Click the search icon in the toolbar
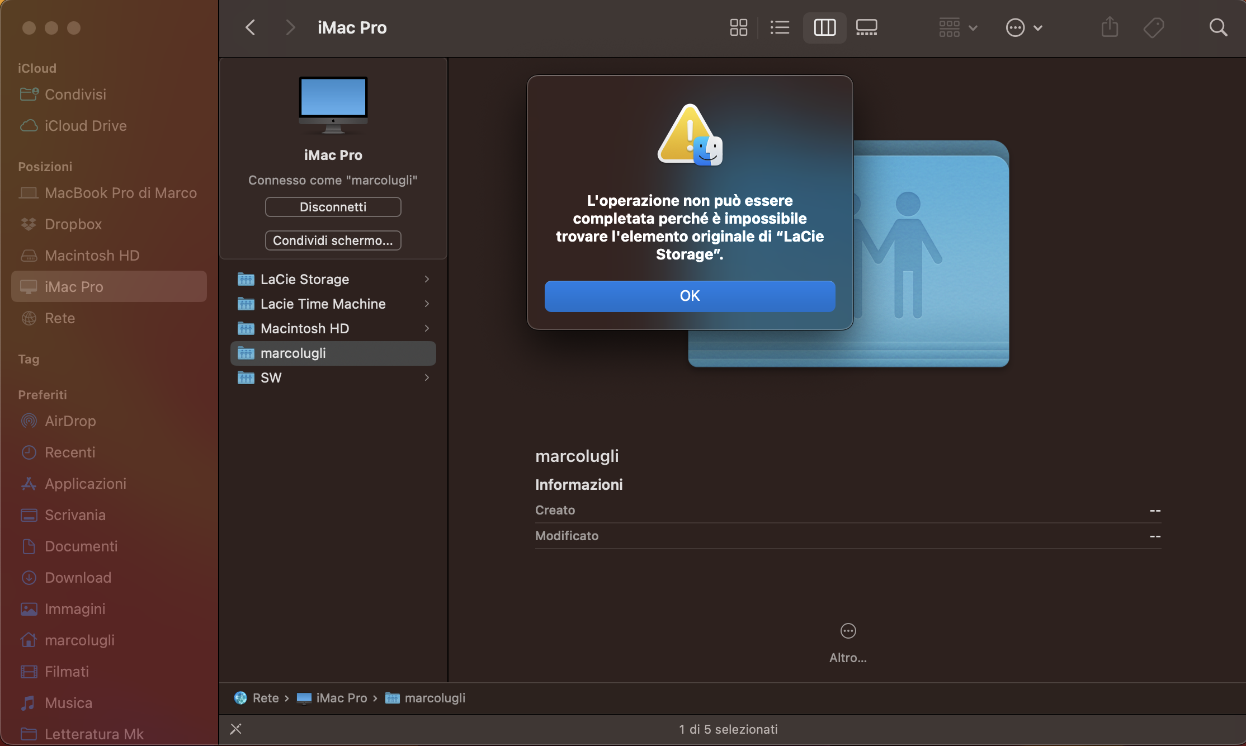The height and width of the screenshot is (746, 1246). point(1219,27)
